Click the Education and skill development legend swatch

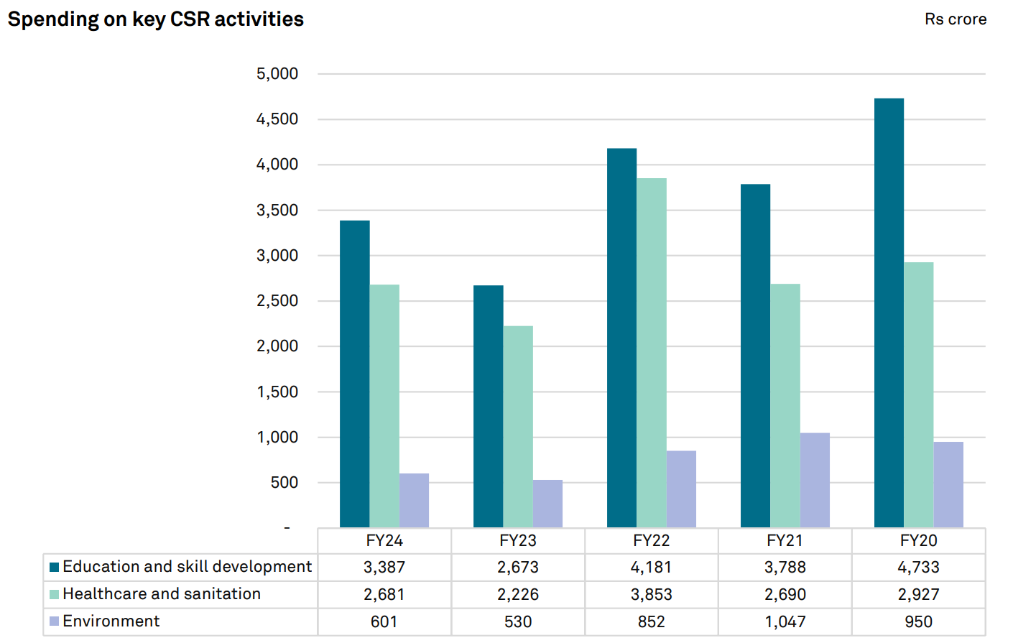[x=54, y=567]
